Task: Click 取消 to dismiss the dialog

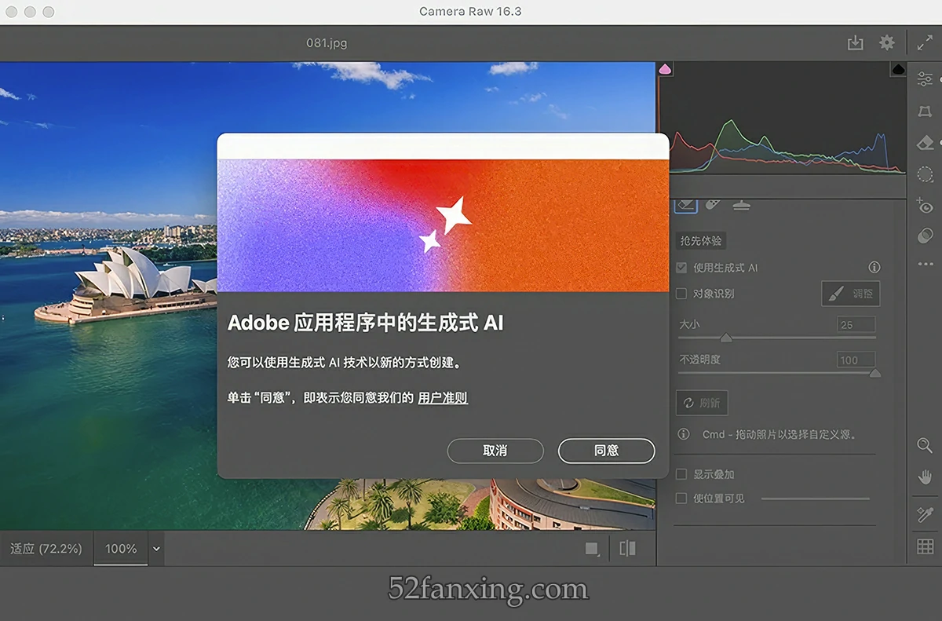Action: coord(495,451)
